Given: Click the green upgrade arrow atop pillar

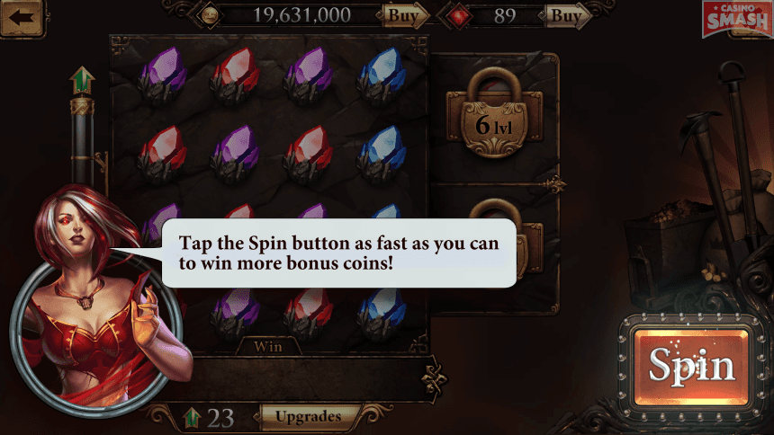Looking at the screenshot, I should click(x=82, y=81).
